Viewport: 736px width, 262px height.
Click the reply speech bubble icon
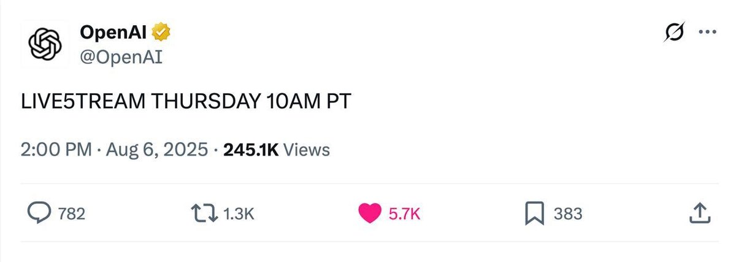(x=40, y=213)
